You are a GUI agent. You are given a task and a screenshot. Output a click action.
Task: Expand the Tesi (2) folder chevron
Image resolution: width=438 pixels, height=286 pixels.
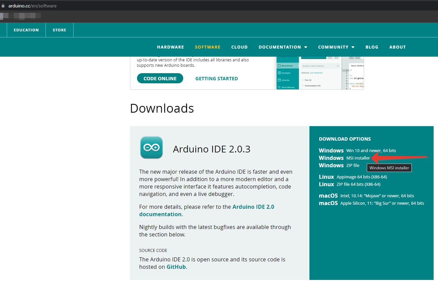(x=303, y=80)
